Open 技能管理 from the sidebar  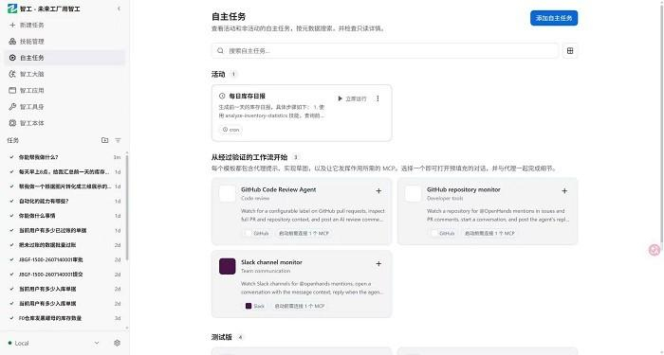pyautogui.click(x=65, y=42)
